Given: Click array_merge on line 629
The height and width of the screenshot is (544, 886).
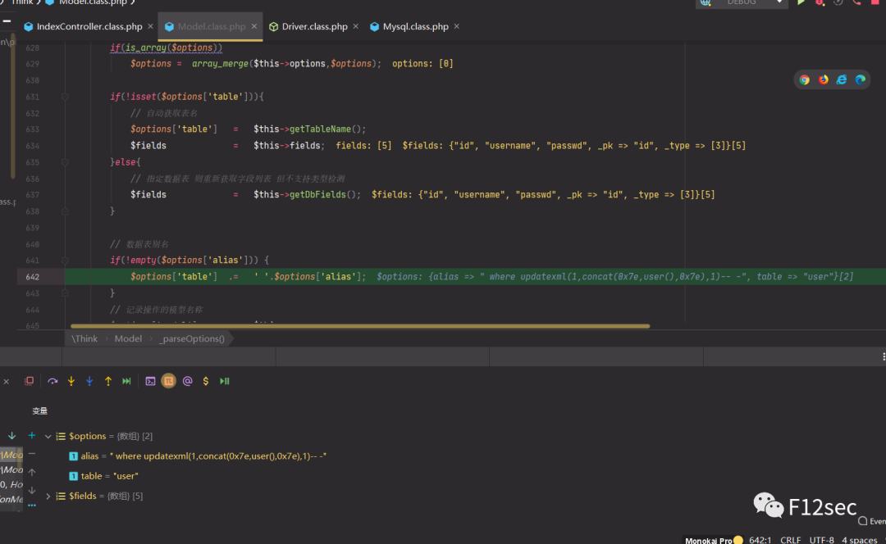Looking at the screenshot, I should 220,64.
